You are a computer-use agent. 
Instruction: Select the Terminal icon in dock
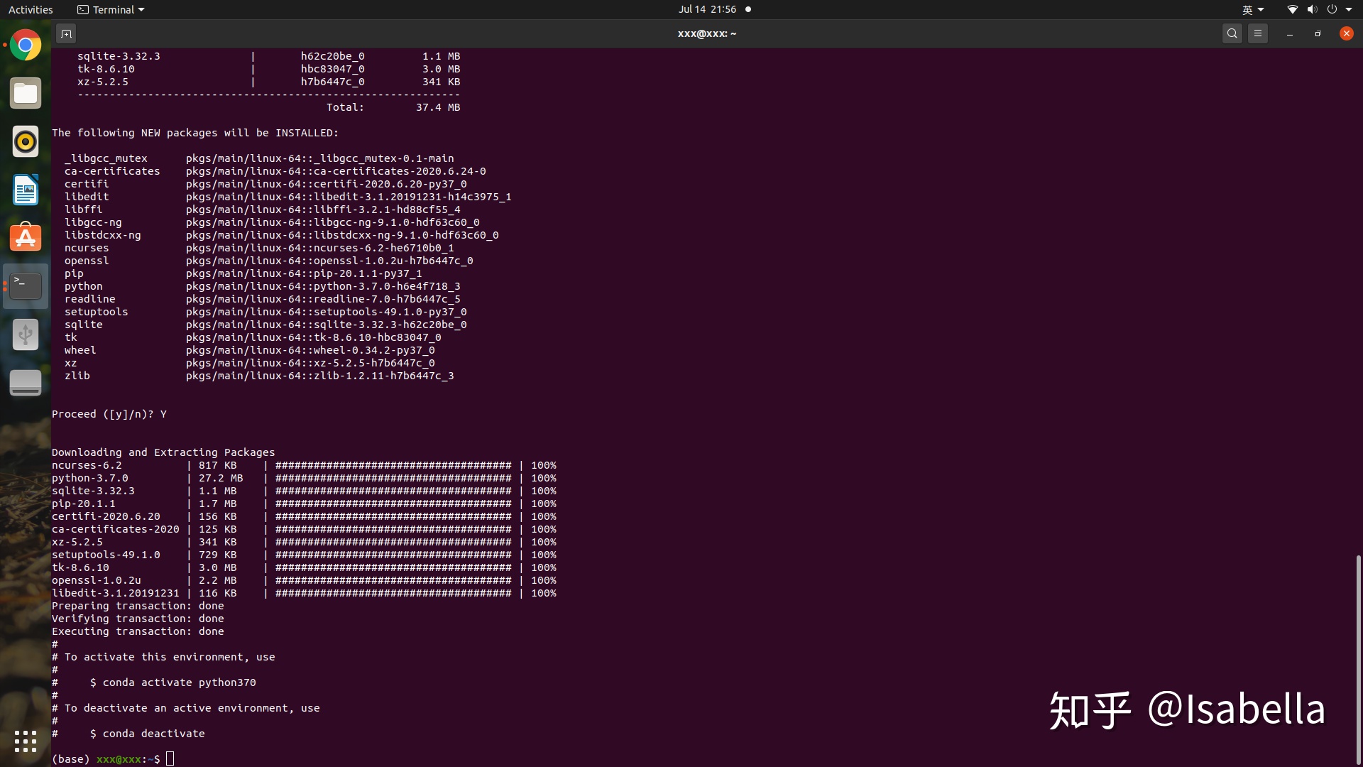26,286
